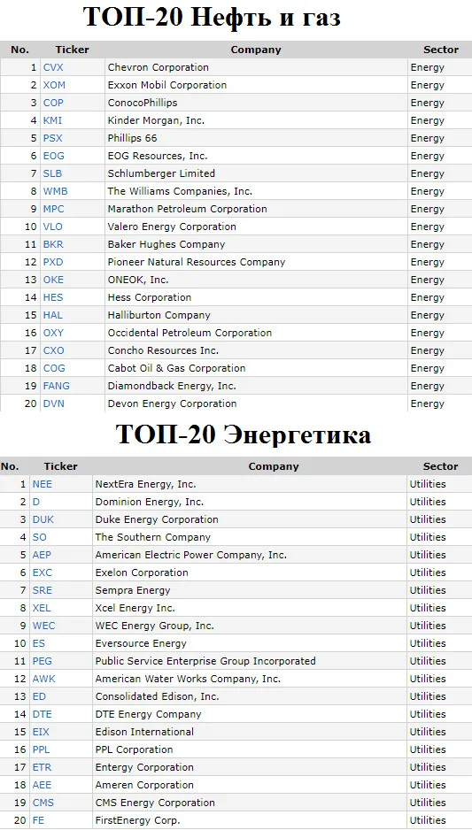Open the AEE ticker link
This screenshot has height=830, width=472.
click(42, 785)
